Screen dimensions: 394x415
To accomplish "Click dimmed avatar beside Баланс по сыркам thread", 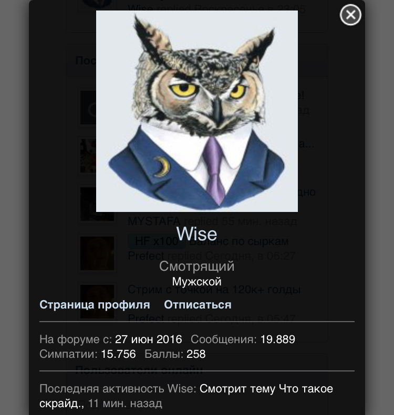I will click(x=97, y=253).
